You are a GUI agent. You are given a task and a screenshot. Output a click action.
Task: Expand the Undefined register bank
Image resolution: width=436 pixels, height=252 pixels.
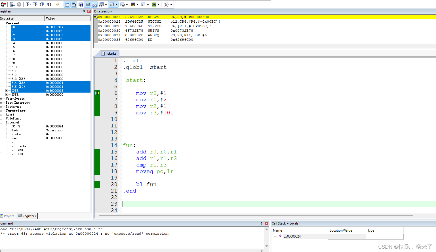[x=1, y=118]
